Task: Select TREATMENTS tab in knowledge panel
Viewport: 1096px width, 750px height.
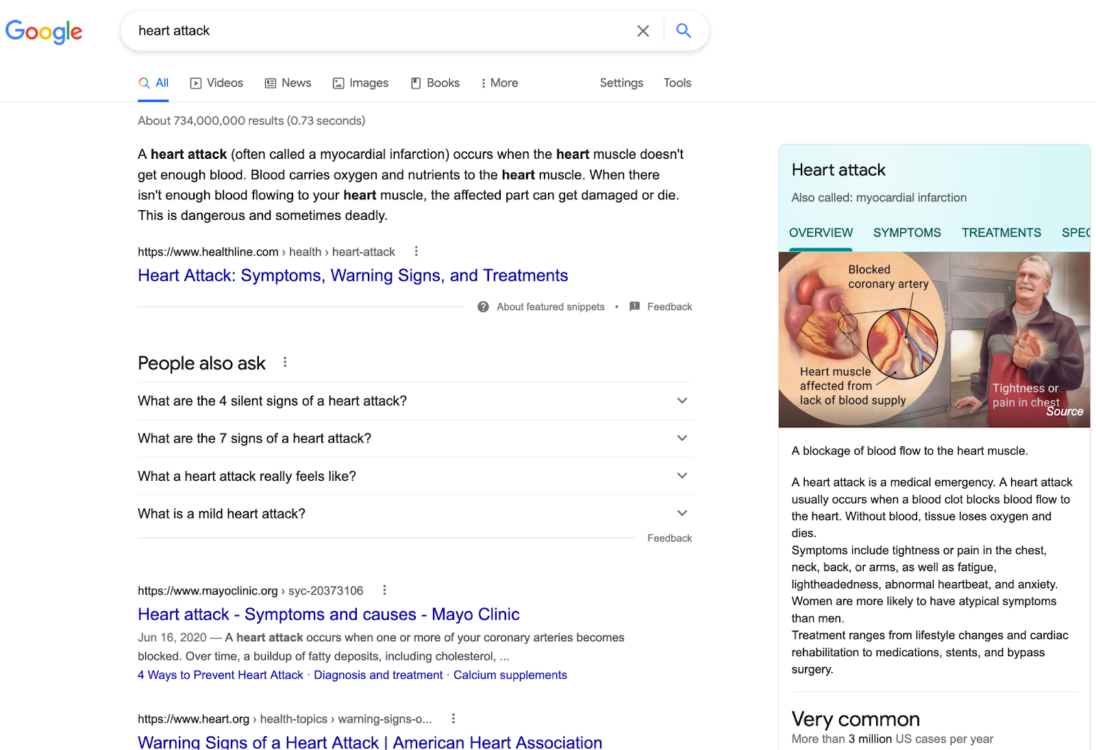Action: point(1001,233)
